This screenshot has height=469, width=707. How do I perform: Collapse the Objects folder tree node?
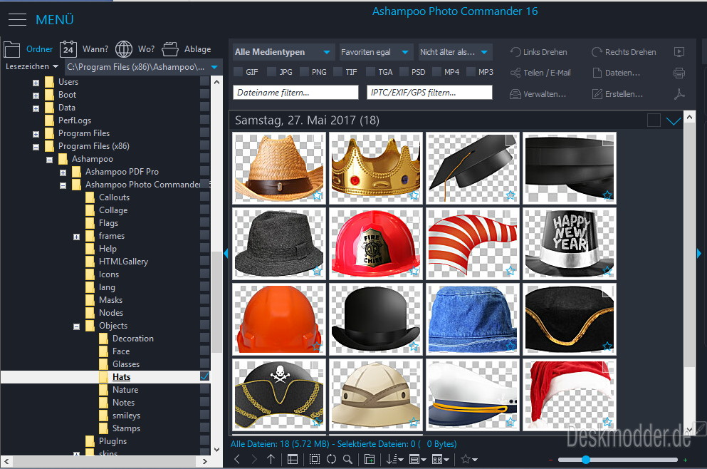77,326
